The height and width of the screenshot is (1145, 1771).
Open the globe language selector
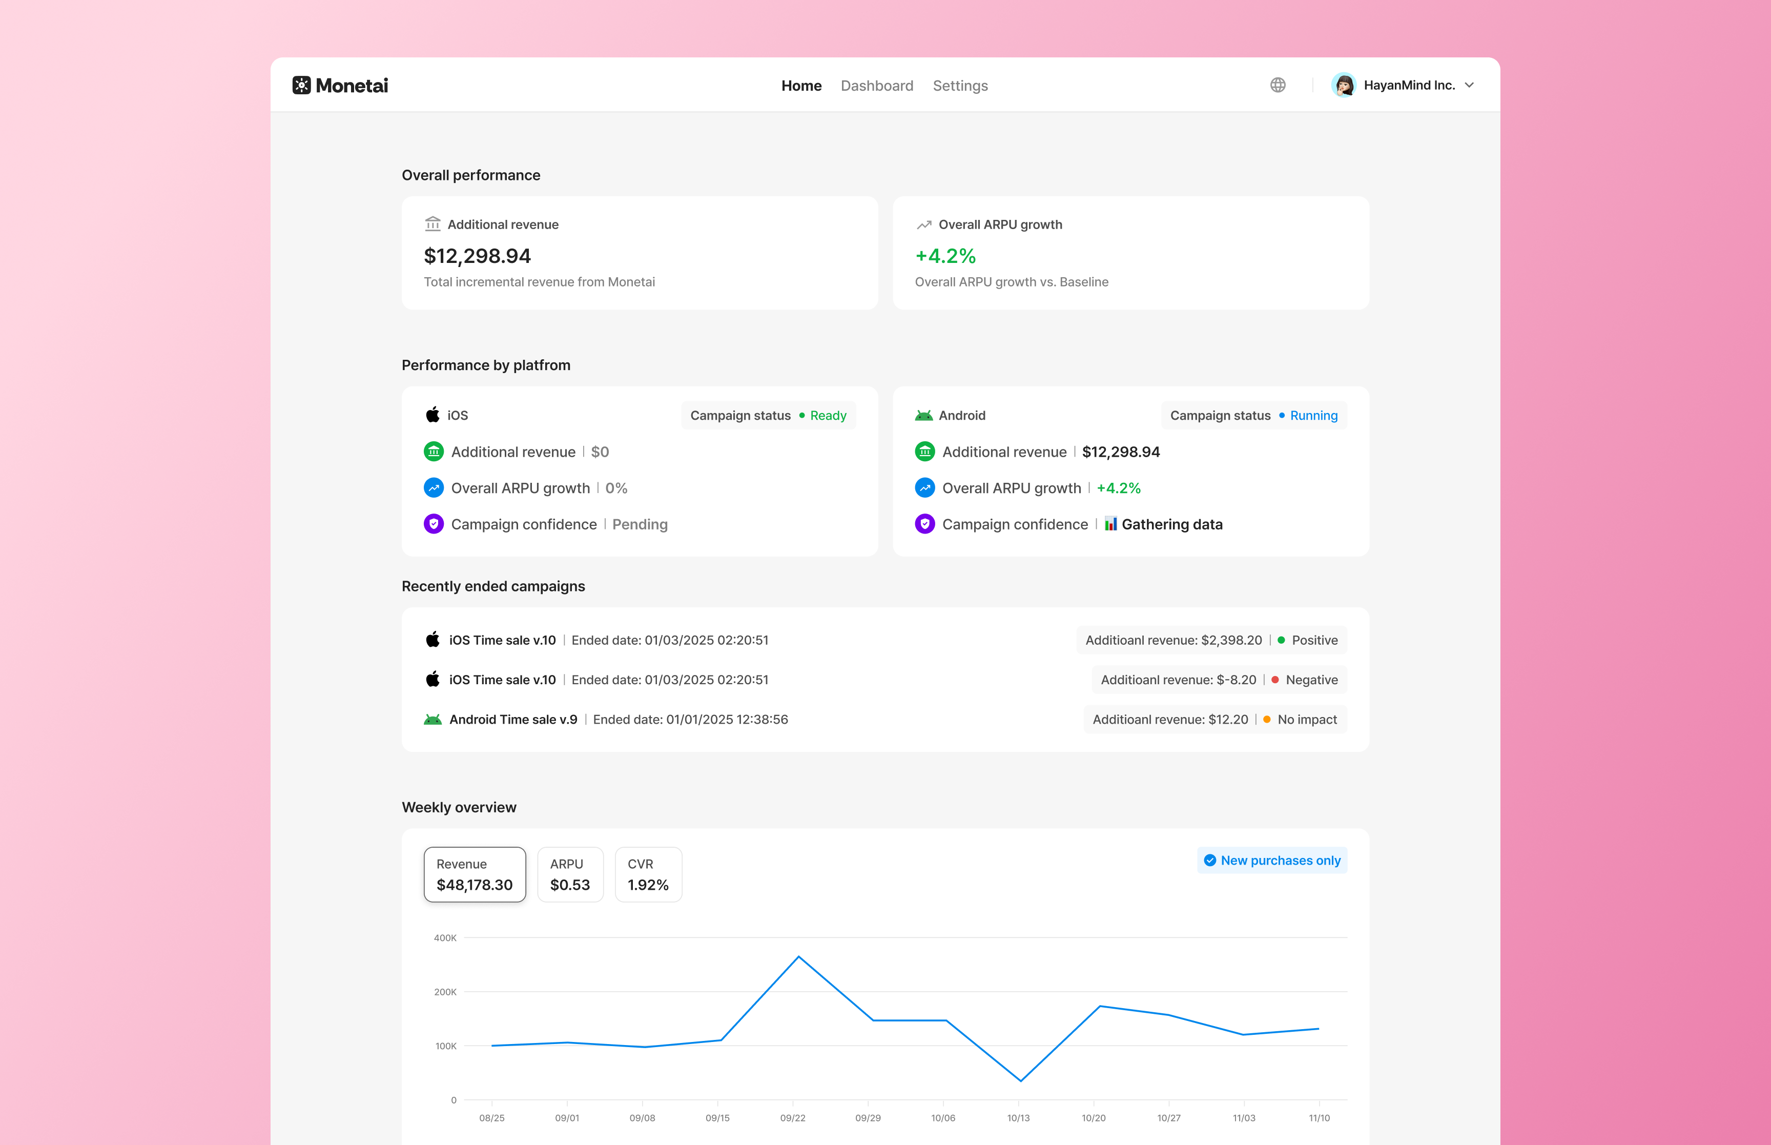coord(1278,85)
